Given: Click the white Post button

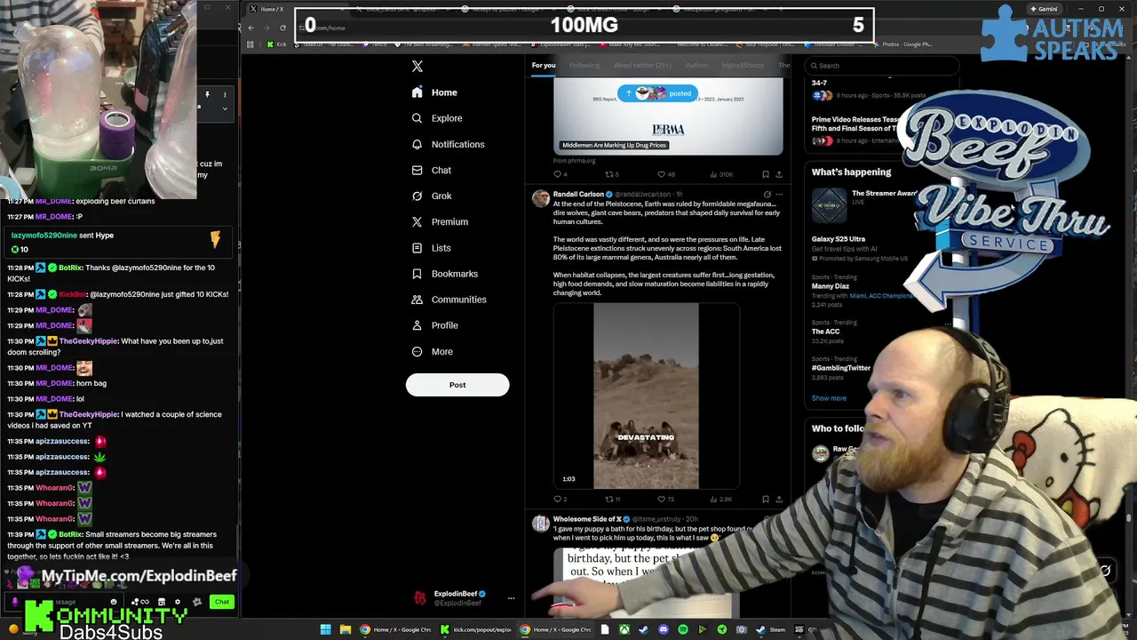Looking at the screenshot, I should point(457,385).
